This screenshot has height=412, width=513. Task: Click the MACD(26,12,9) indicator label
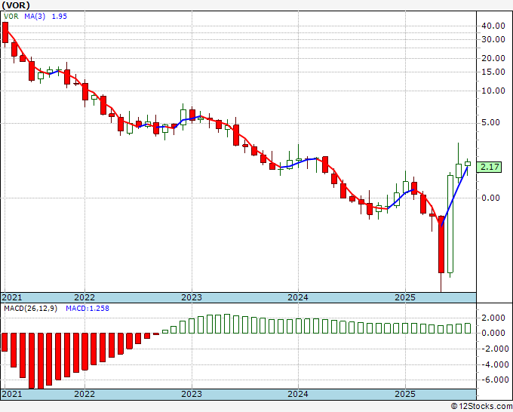coord(30,309)
